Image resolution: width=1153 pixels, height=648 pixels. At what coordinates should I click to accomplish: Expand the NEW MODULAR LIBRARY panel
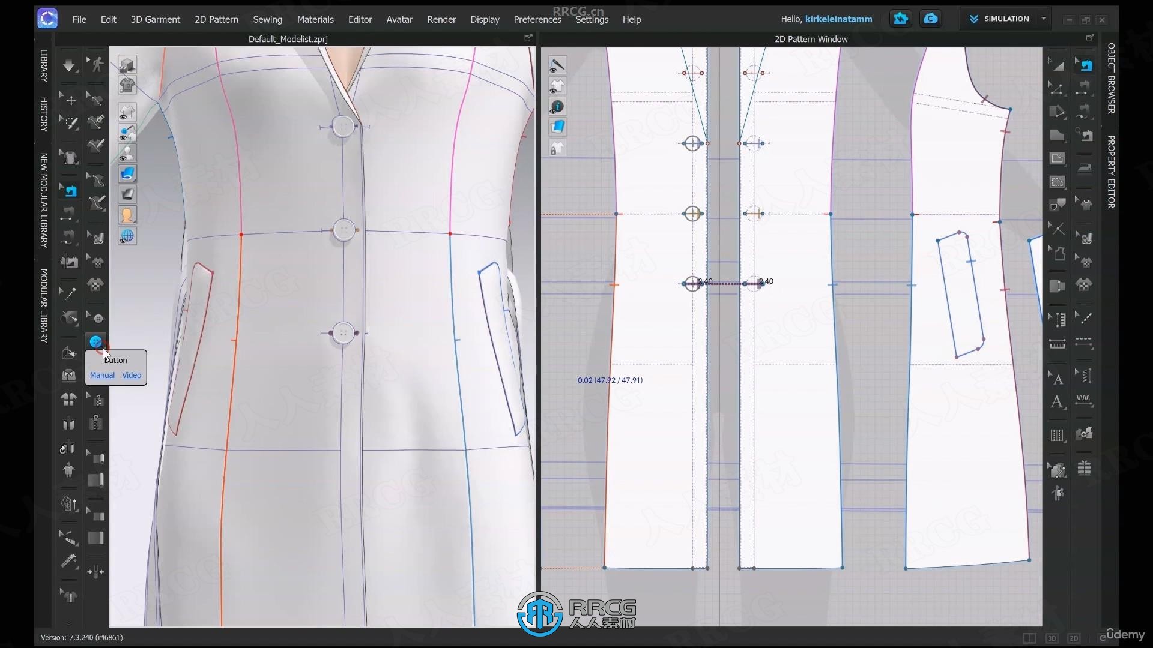[x=44, y=200]
